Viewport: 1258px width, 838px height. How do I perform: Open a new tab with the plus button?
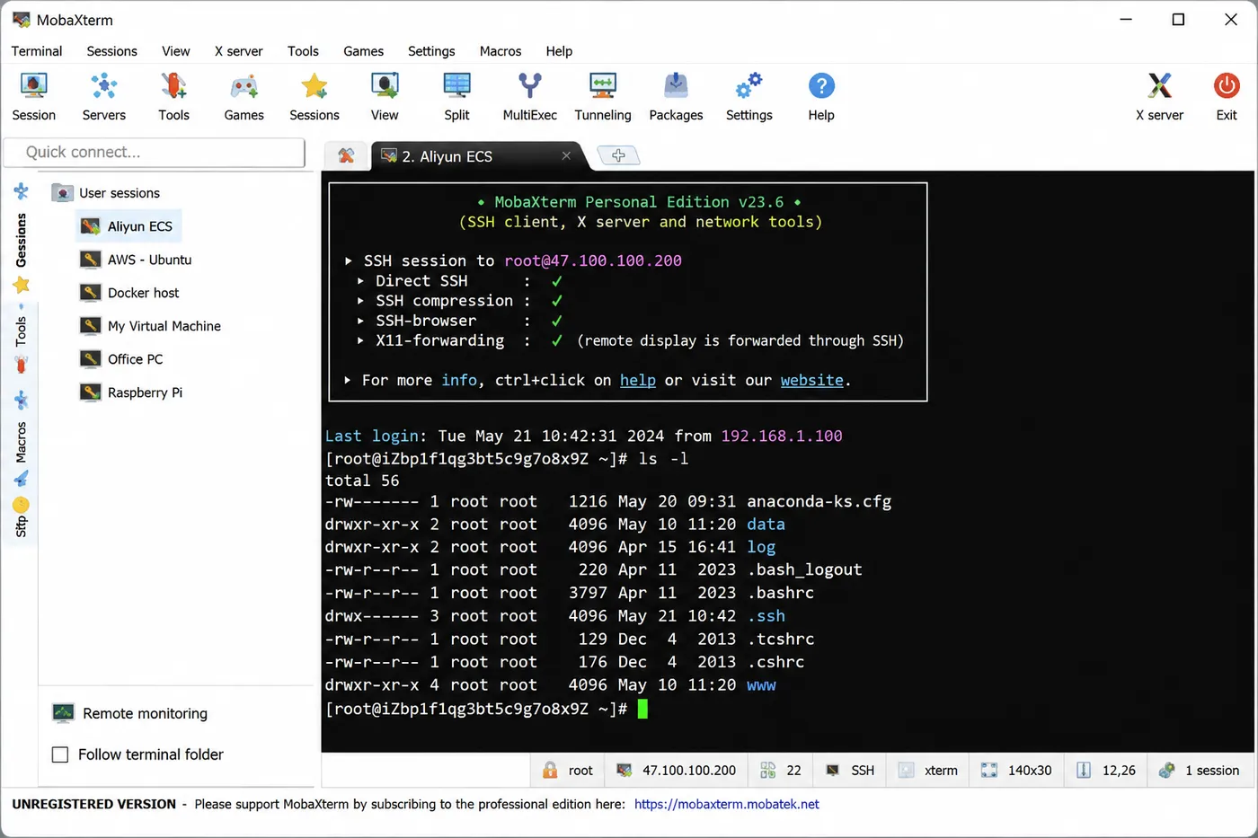click(x=618, y=155)
